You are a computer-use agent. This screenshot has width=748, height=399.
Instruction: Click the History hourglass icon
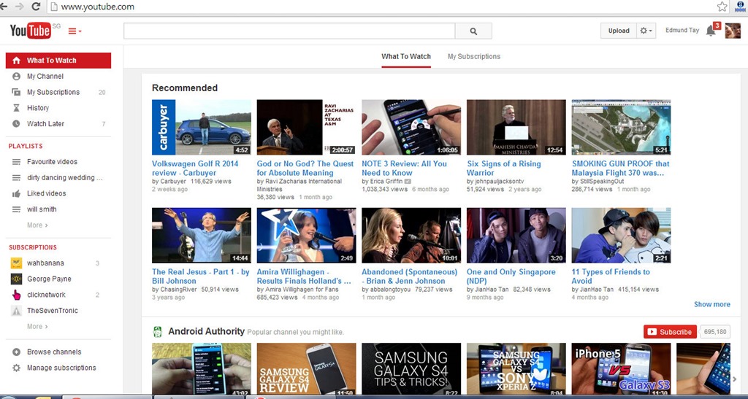(16, 108)
